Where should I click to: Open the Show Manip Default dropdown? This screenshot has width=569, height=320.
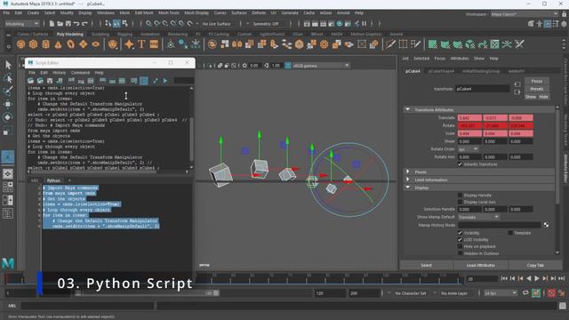coord(478,217)
